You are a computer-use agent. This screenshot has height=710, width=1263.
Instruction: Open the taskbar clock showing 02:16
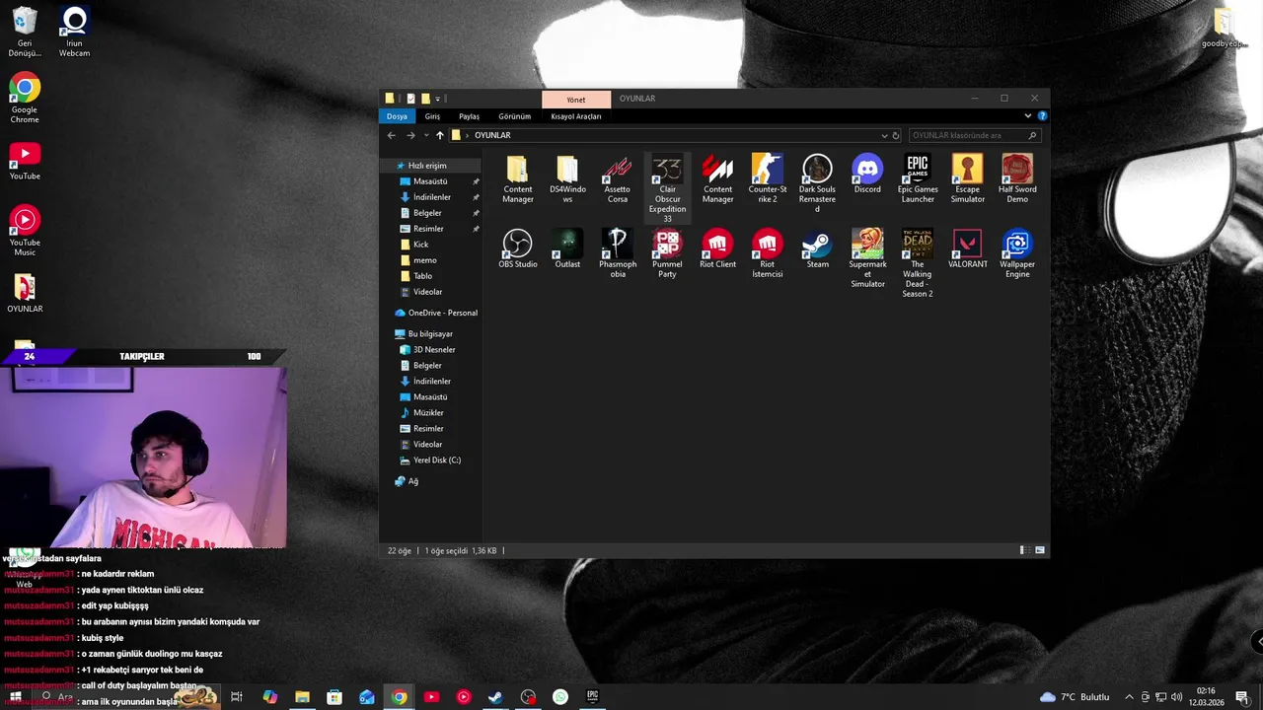click(1206, 697)
